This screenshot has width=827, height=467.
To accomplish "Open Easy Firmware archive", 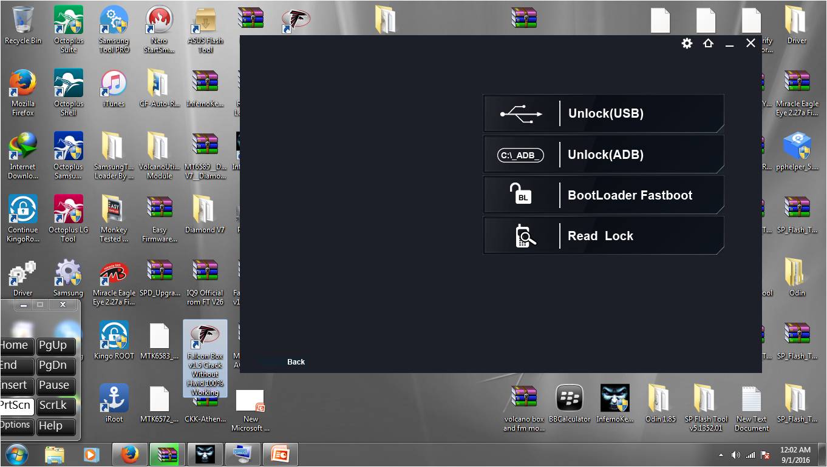I will 159,219.
